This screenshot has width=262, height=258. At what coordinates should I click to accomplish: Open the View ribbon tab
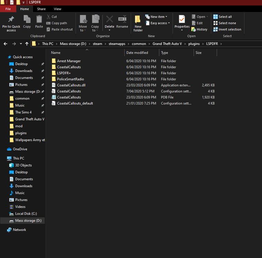tap(58, 9)
